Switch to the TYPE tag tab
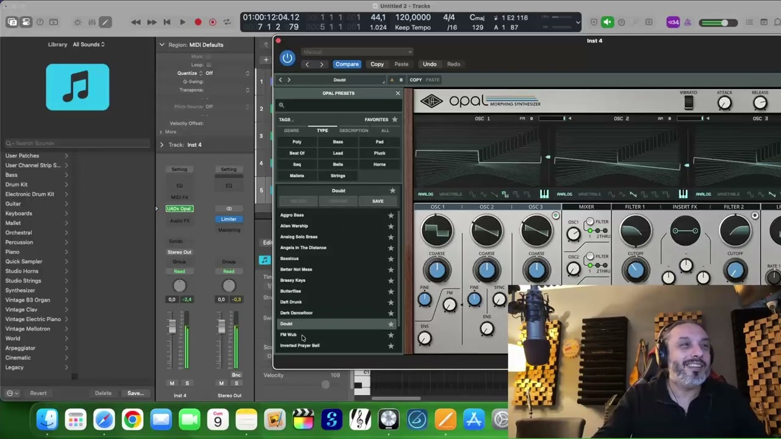This screenshot has width=781, height=439. click(322, 130)
